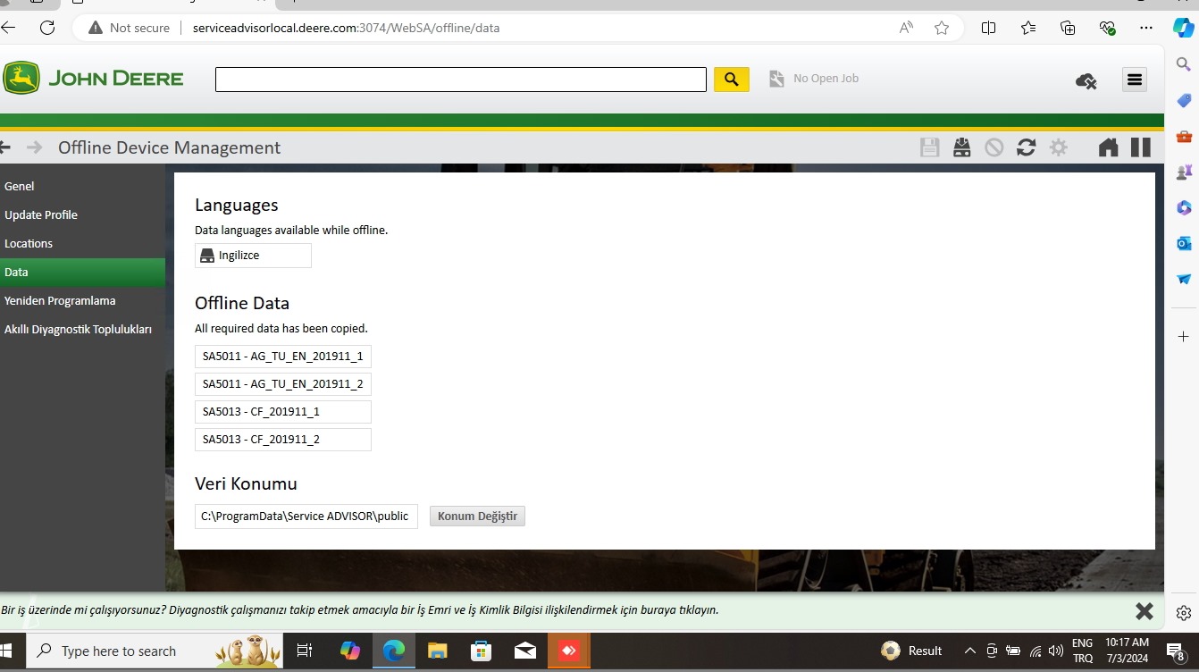Click the yellow search magnifier button
The width and height of the screenshot is (1199, 672).
(x=731, y=80)
